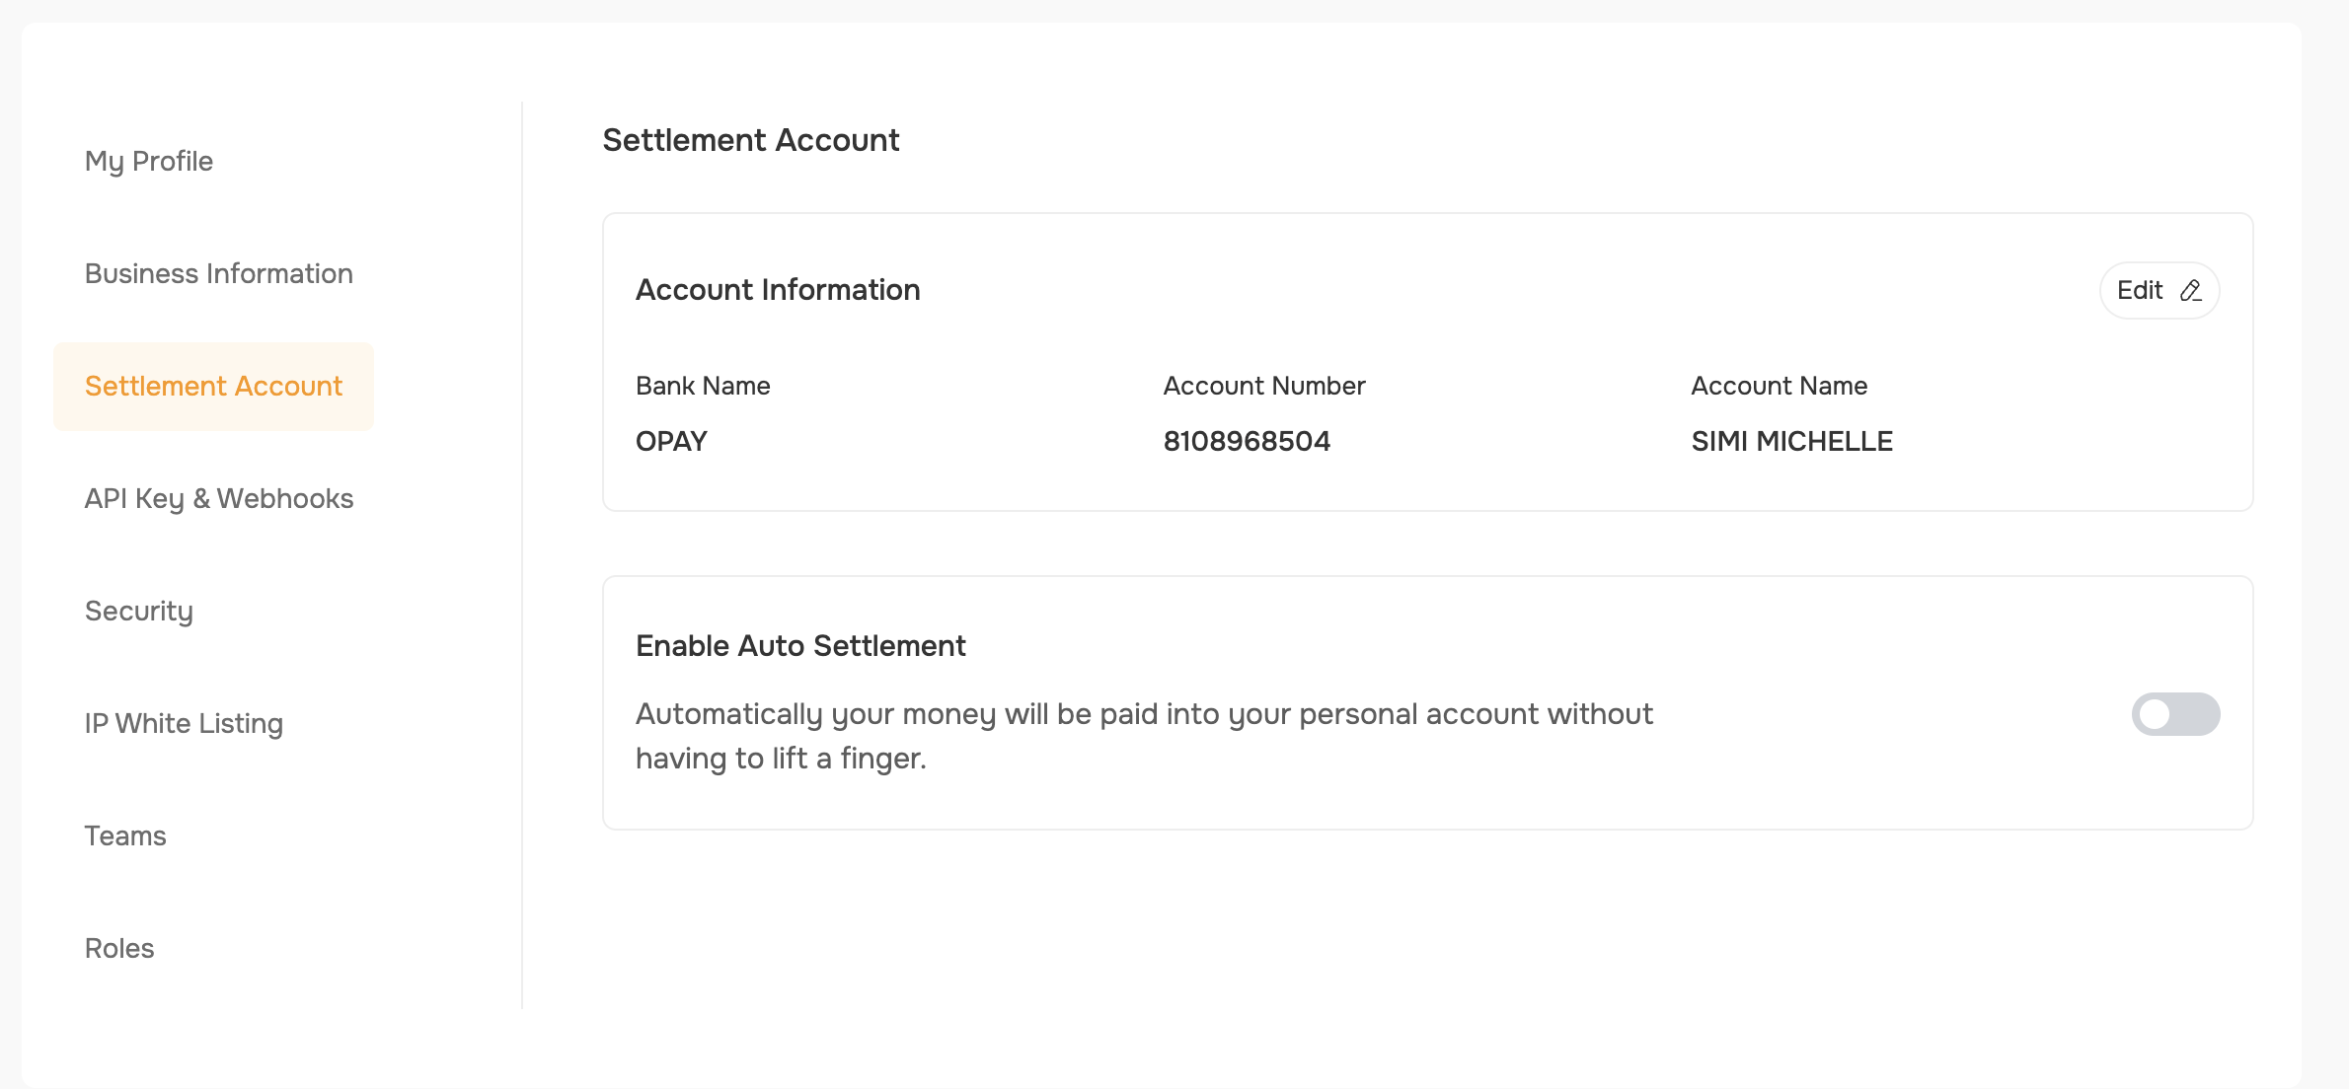Click the Settlement Account page heading

pyautogui.click(x=750, y=140)
